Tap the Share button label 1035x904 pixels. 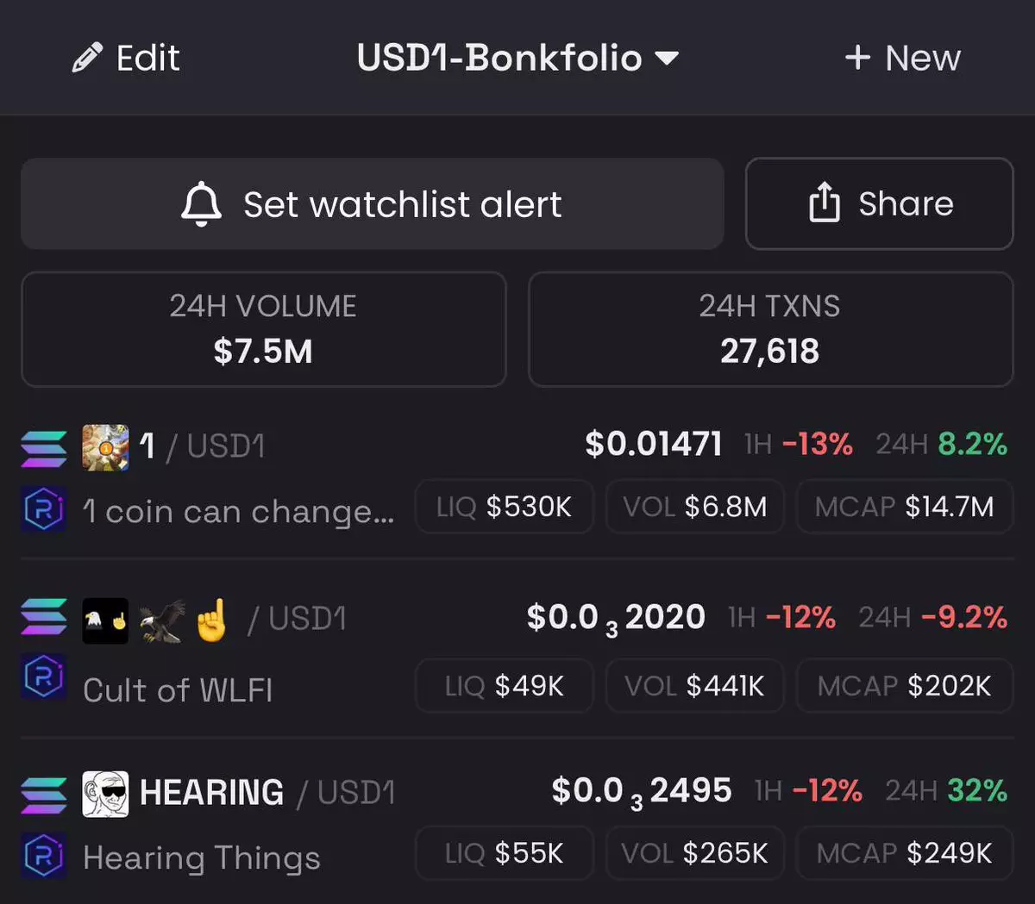pyautogui.click(x=906, y=204)
